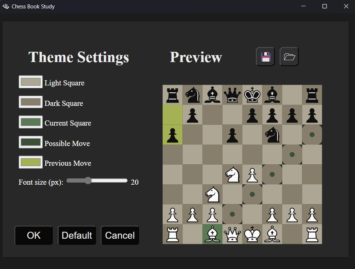The width and height of the screenshot is (355, 269).
Task: Open the Previous Move color swatch
Action: click(x=30, y=162)
